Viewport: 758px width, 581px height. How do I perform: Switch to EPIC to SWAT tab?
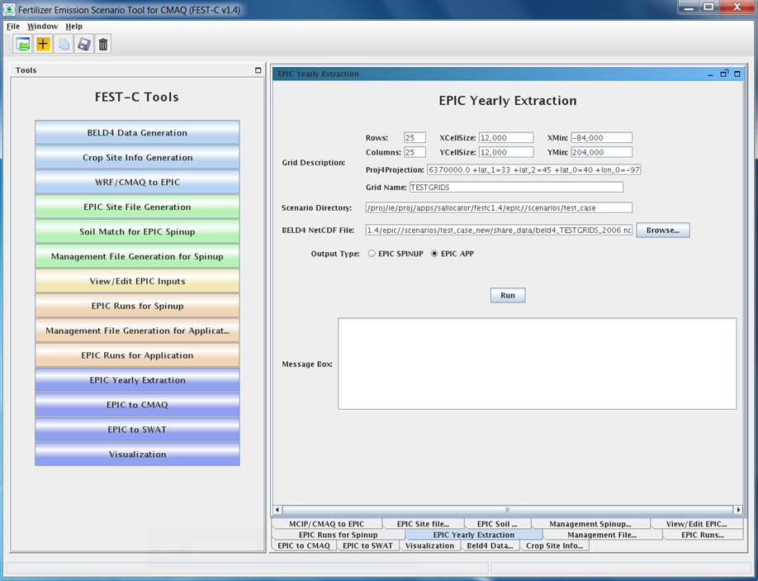pyautogui.click(x=367, y=545)
